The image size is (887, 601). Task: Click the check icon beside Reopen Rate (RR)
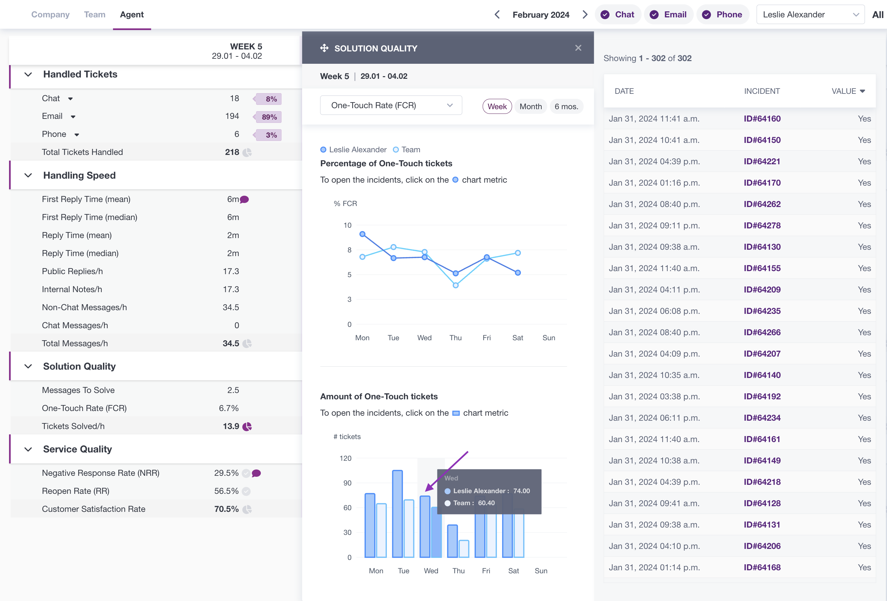tap(246, 491)
